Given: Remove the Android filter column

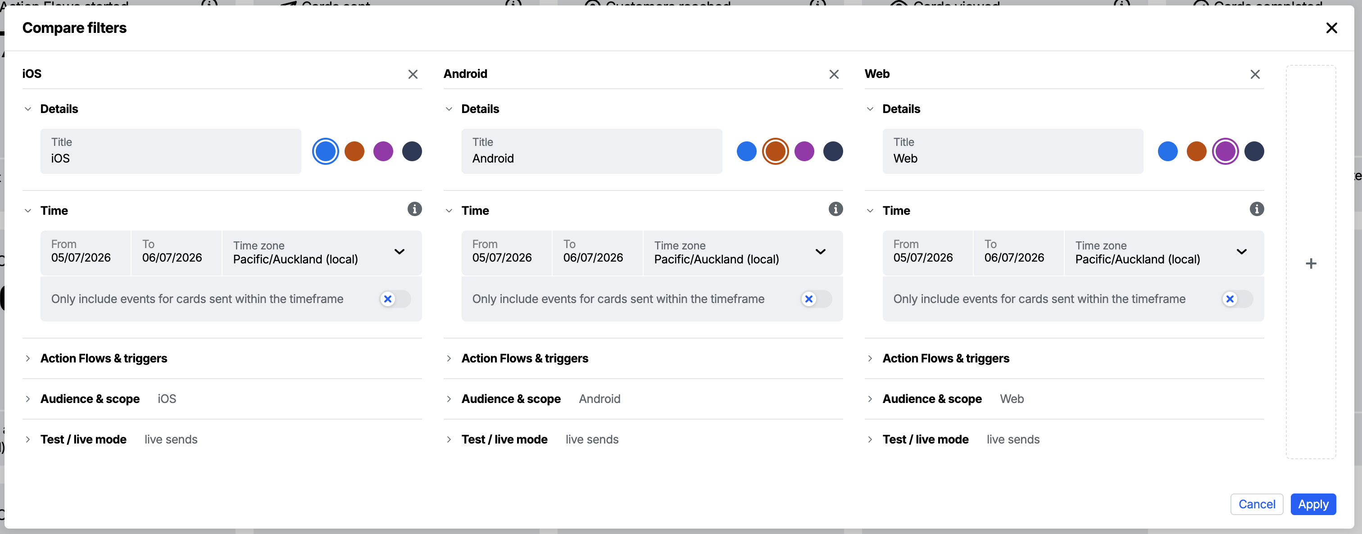Looking at the screenshot, I should [x=834, y=75].
